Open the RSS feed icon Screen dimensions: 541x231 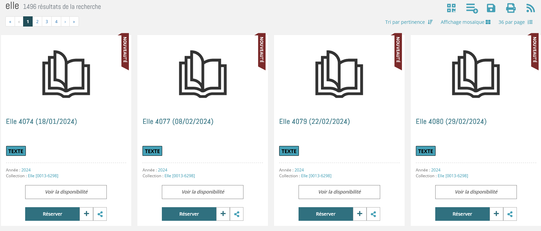pyautogui.click(x=530, y=8)
